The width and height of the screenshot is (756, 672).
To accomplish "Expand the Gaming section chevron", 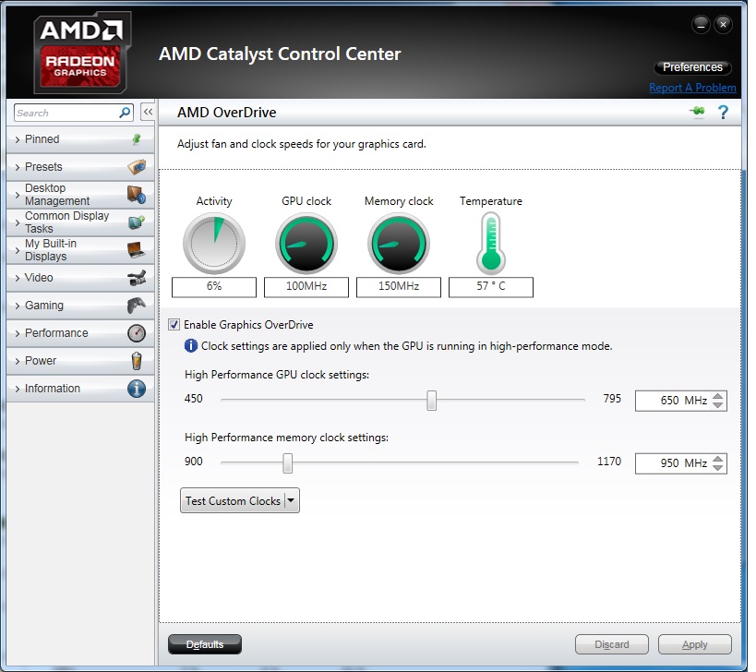I will [x=18, y=306].
